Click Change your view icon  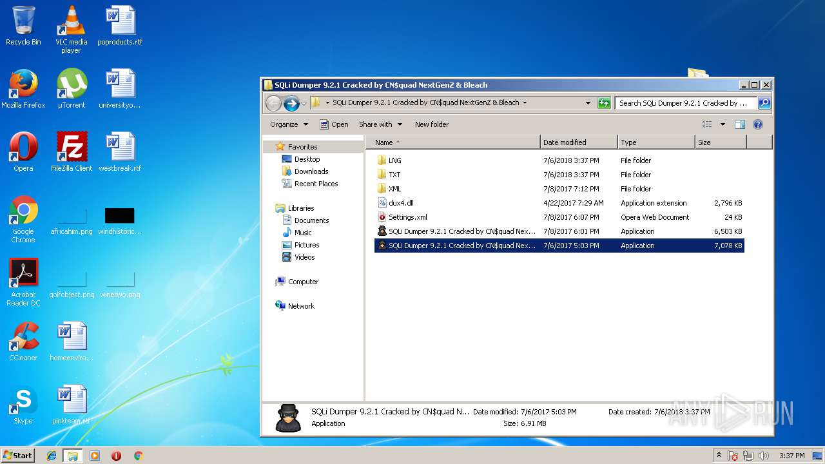tap(707, 124)
